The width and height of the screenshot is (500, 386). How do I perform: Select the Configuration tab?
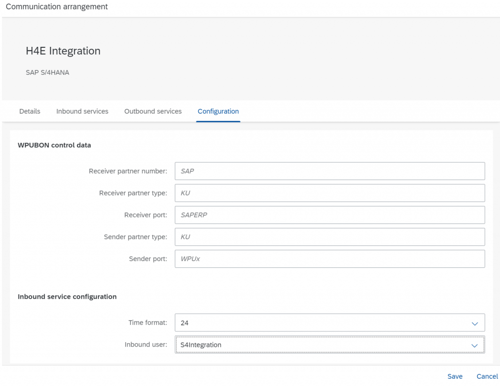218,111
